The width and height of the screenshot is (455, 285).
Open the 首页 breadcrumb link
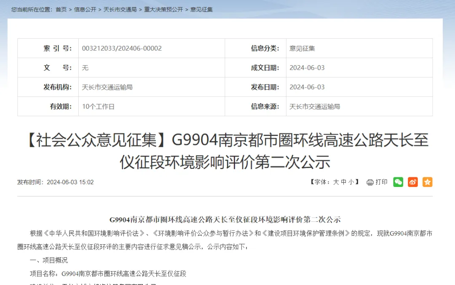(61, 10)
